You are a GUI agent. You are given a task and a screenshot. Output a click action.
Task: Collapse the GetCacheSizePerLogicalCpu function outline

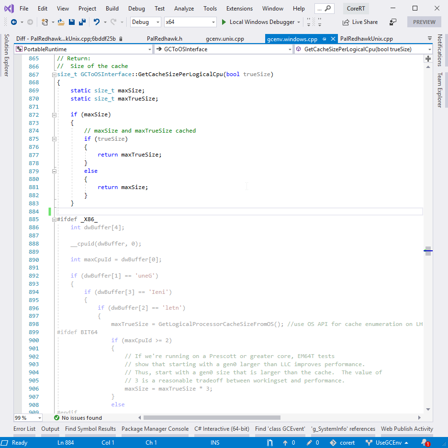point(53,75)
